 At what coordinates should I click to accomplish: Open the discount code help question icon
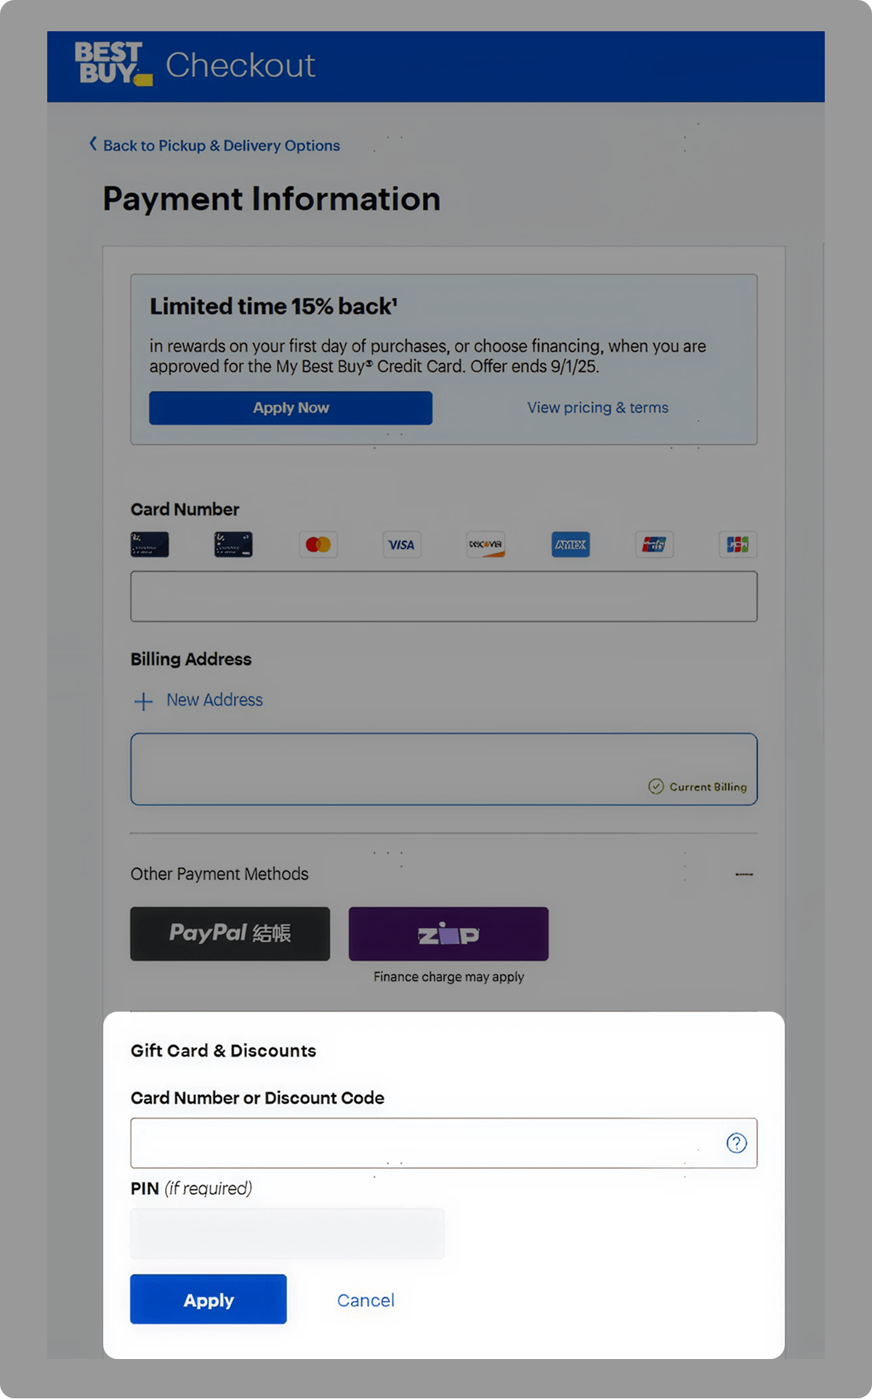pos(737,1143)
